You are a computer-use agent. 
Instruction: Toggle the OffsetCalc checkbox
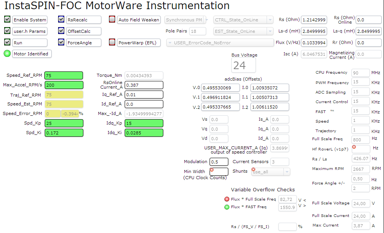(x=61, y=31)
